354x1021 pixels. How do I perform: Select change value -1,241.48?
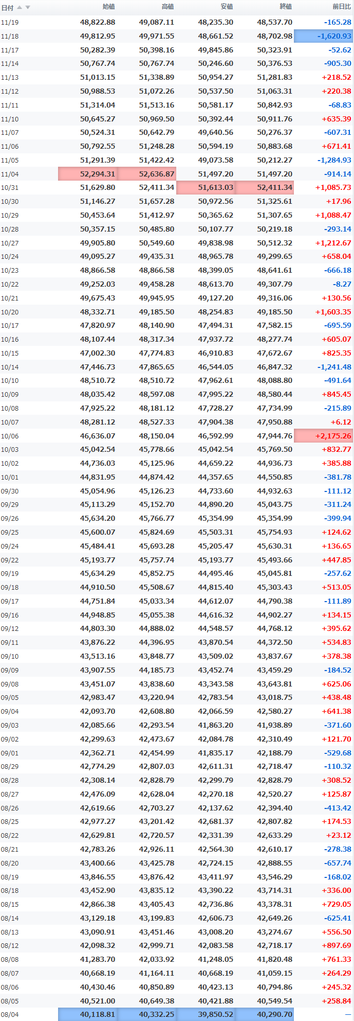click(334, 367)
